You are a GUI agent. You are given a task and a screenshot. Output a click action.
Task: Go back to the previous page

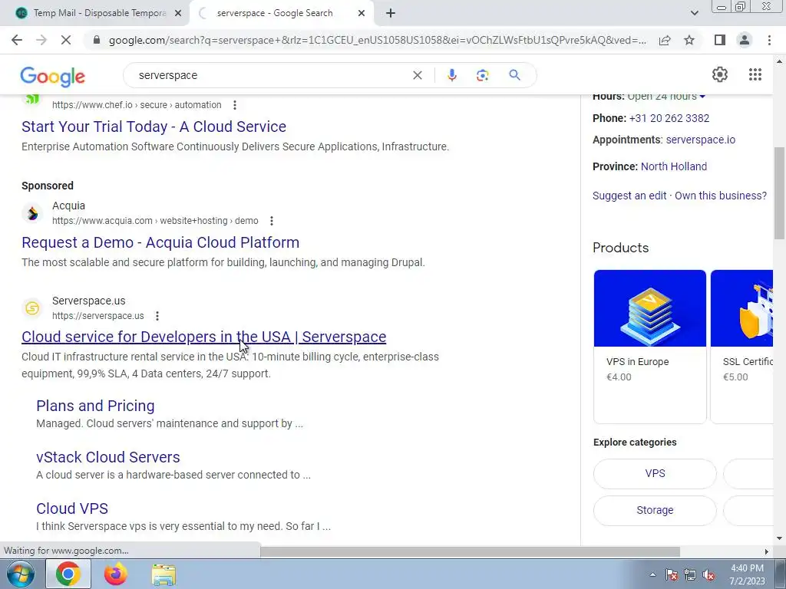point(17,40)
